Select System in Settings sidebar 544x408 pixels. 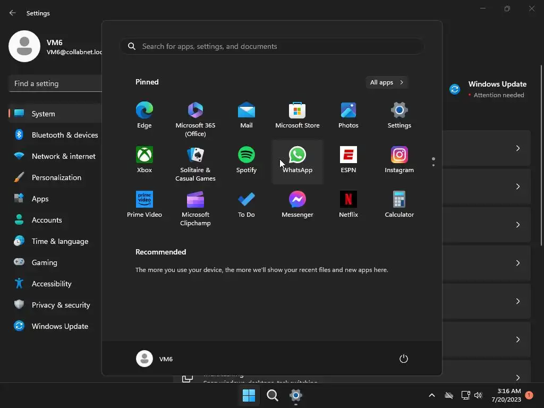55,114
